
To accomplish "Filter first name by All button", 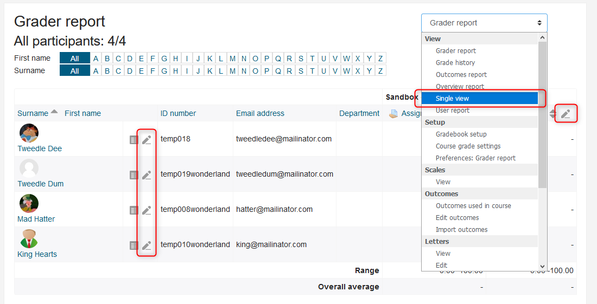I will (x=74, y=59).
